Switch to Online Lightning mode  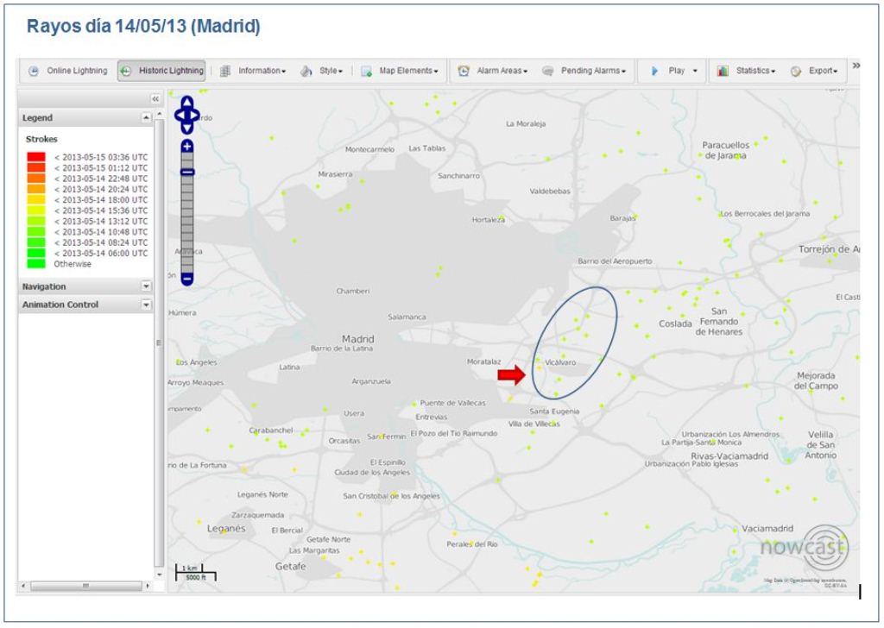pyautogui.click(x=68, y=71)
